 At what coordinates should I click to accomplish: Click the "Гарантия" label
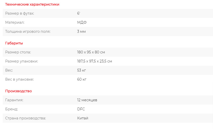click(x=14, y=100)
